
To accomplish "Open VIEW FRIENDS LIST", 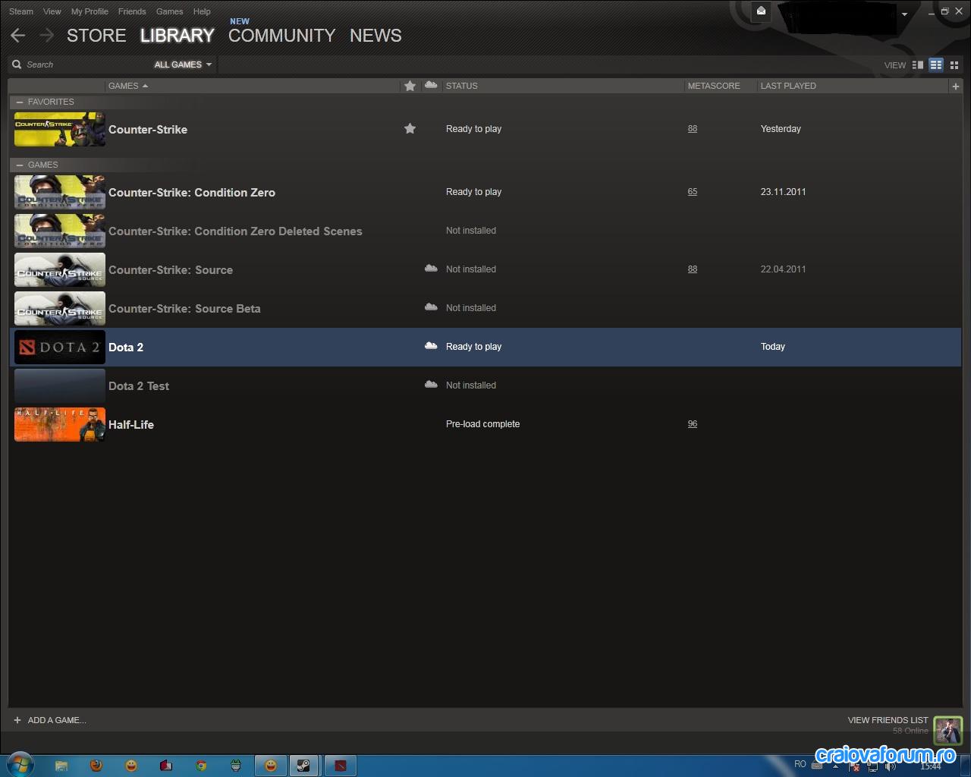I will point(888,720).
